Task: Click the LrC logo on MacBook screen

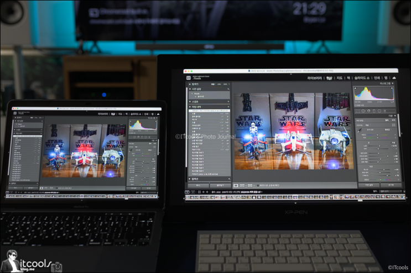Action: [x=15, y=113]
